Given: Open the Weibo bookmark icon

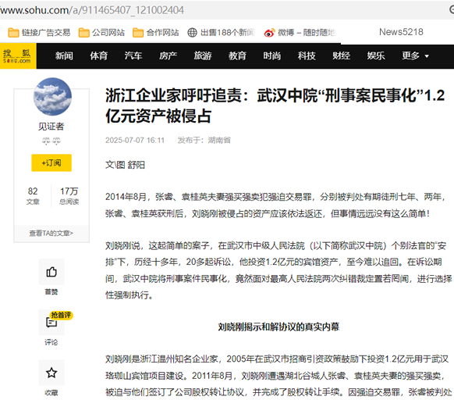Looking at the screenshot, I should (269, 33).
